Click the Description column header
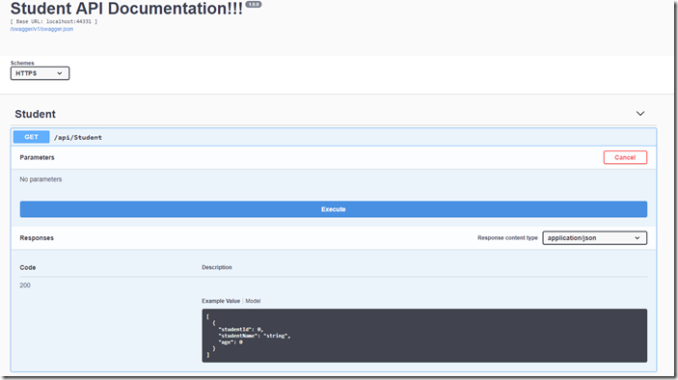 pos(217,267)
